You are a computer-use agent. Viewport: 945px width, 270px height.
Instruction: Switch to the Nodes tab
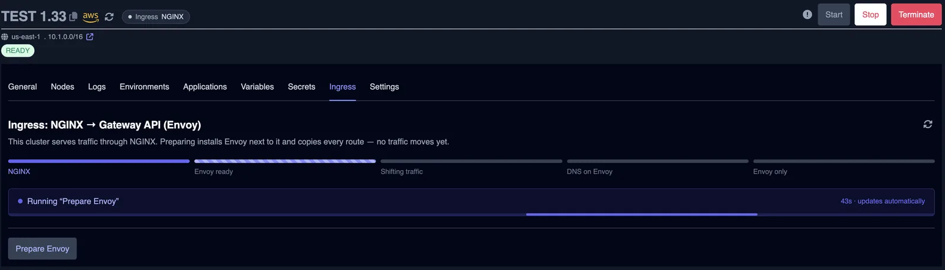click(63, 87)
